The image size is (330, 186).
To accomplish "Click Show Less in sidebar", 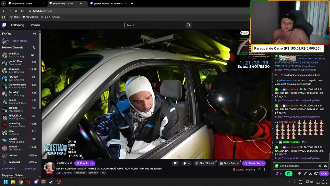I will click(30, 169).
